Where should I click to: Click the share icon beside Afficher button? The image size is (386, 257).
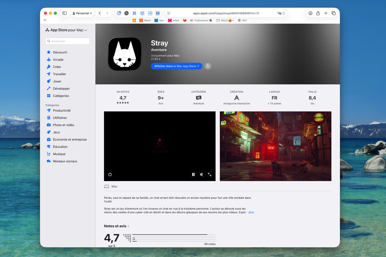point(208,66)
